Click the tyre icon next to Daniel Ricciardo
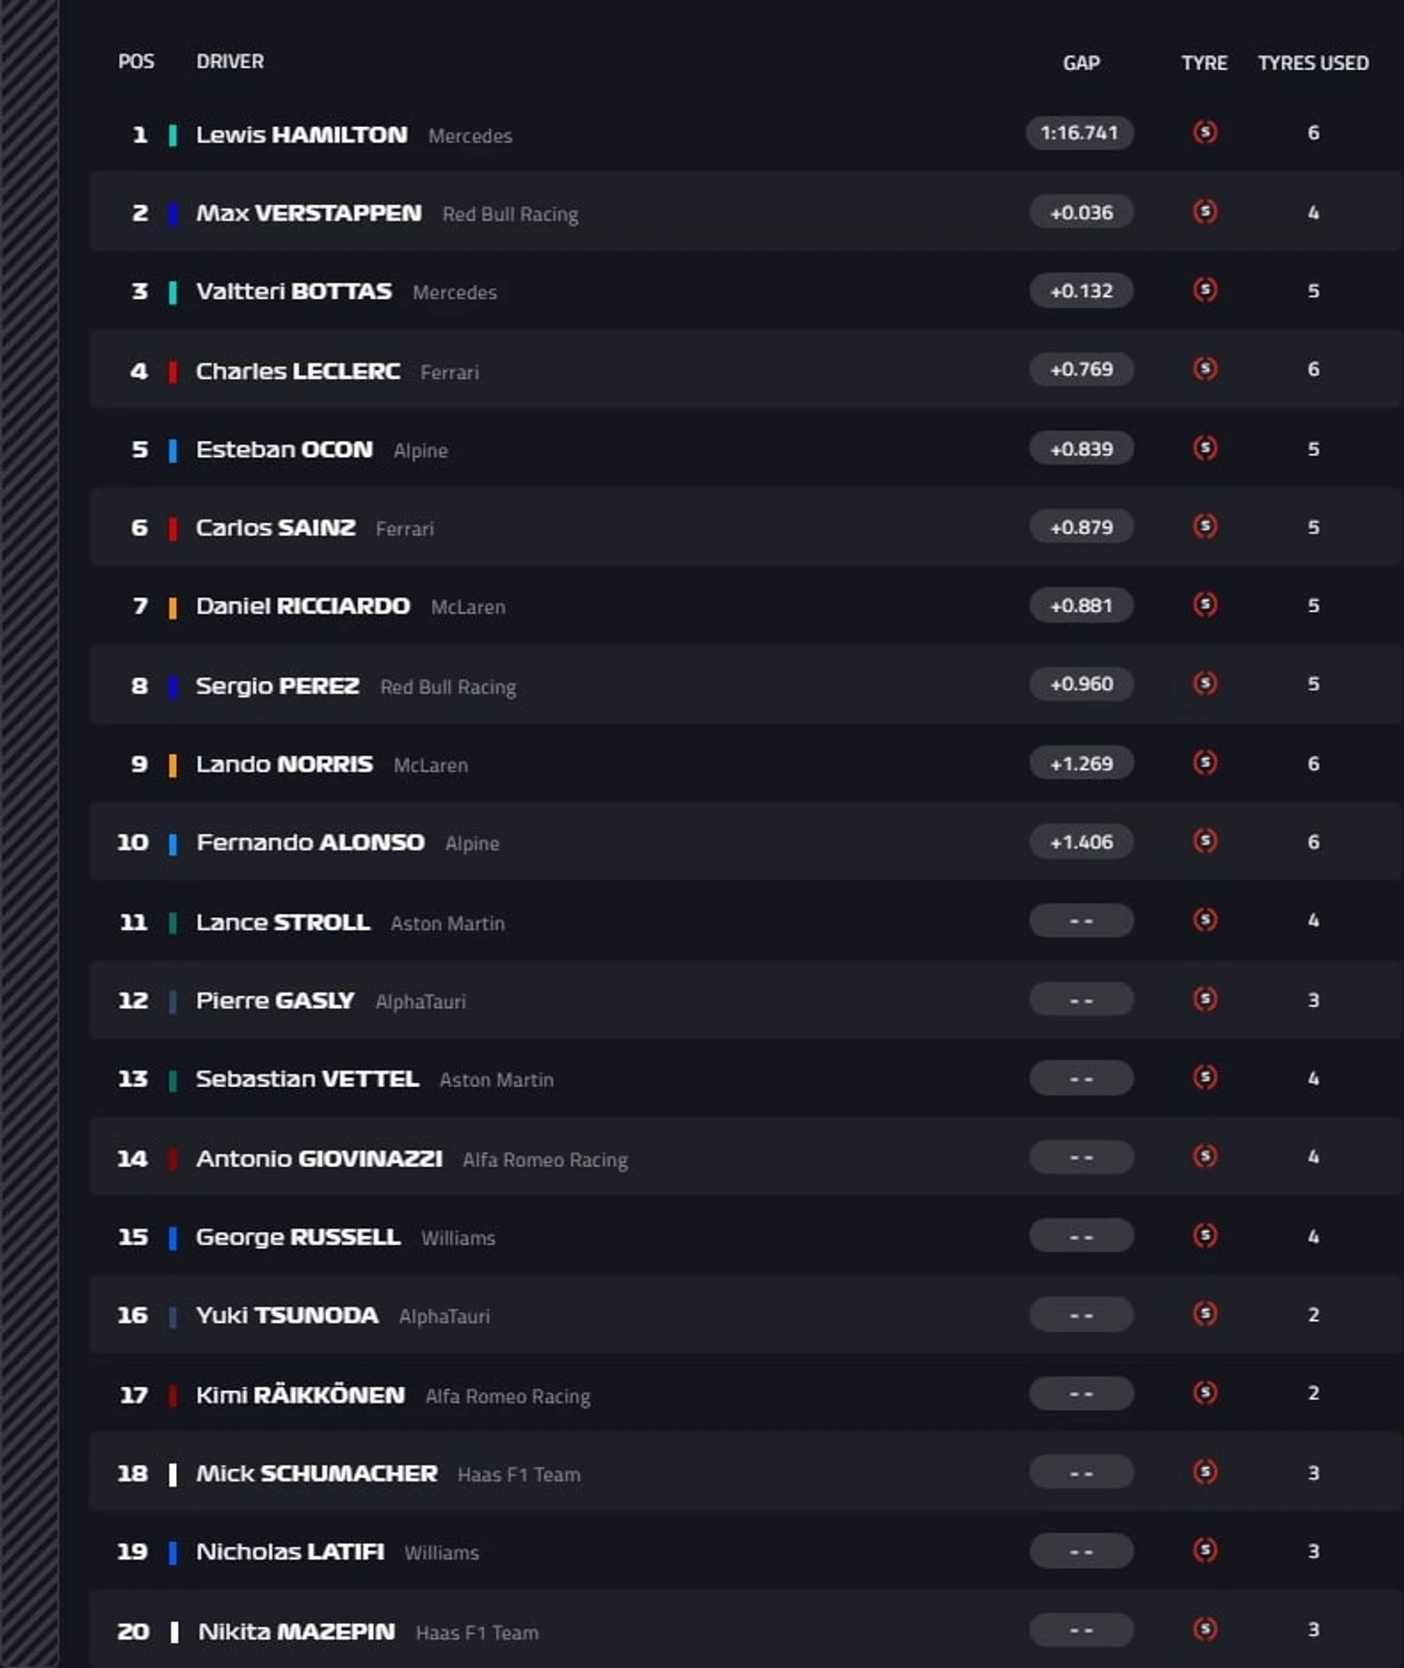This screenshot has width=1404, height=1668. (1205, 605)
